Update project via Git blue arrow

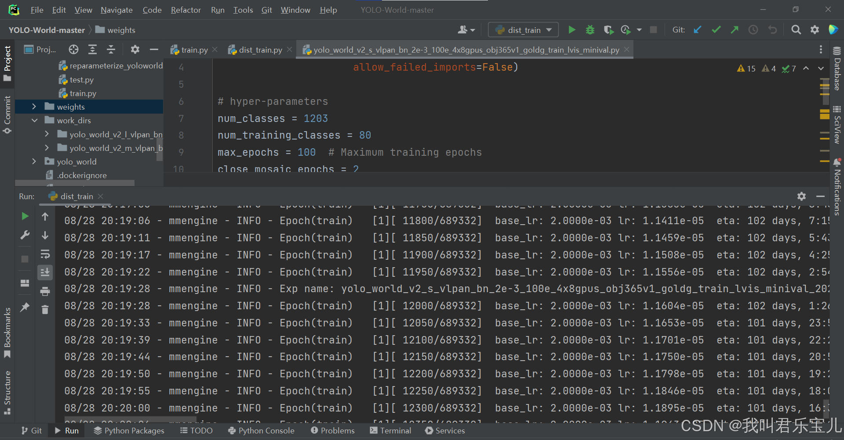pyautogui.click(x=698, y=30)
